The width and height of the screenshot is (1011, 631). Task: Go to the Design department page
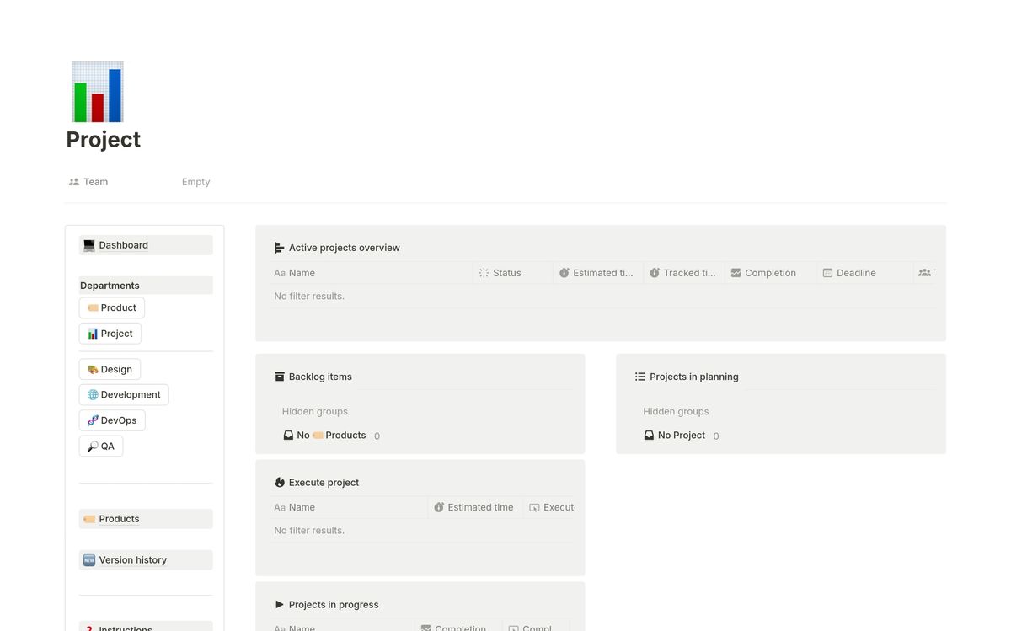[110, 369]
